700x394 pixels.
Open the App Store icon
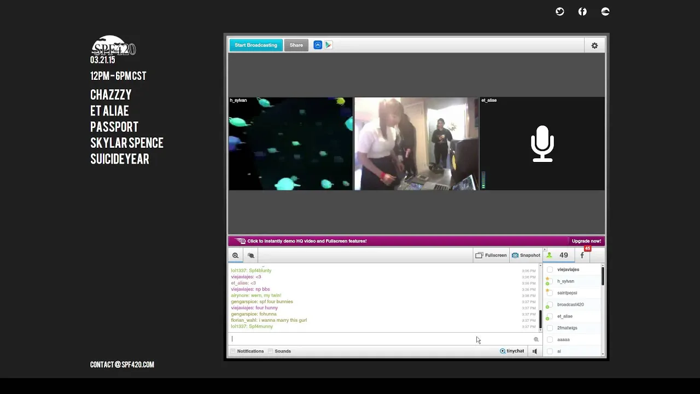(318, 45)
